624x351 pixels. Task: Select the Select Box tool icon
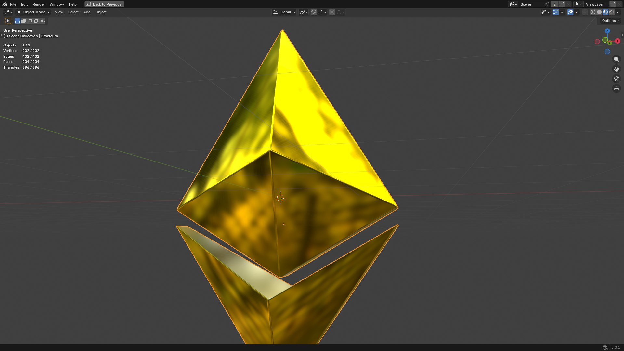point(8,21)
